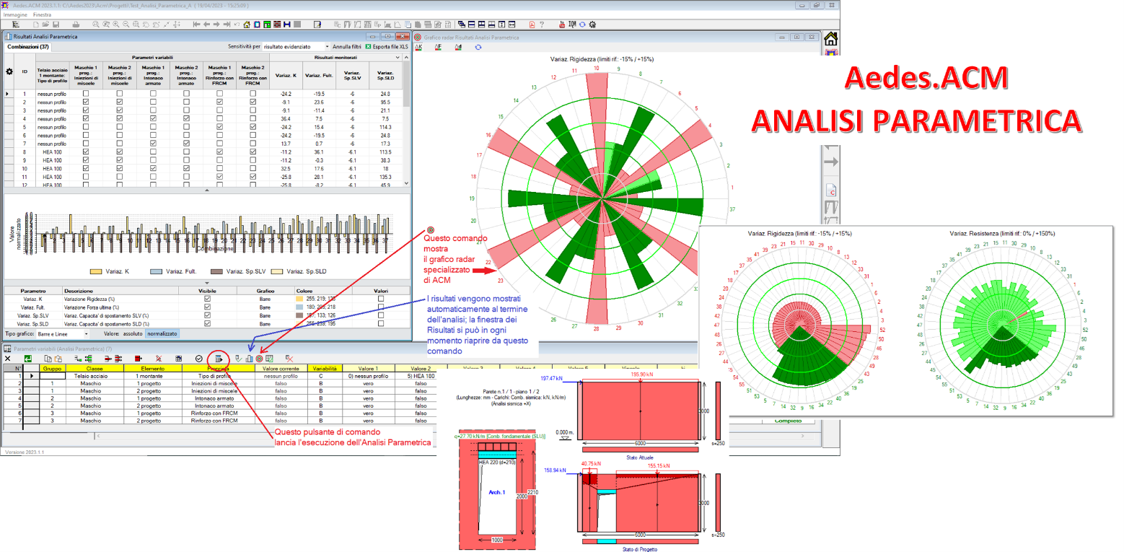
Task: Click the blue refresh icon in radar window
Action: pyautogui.click(x=478, y=47)
